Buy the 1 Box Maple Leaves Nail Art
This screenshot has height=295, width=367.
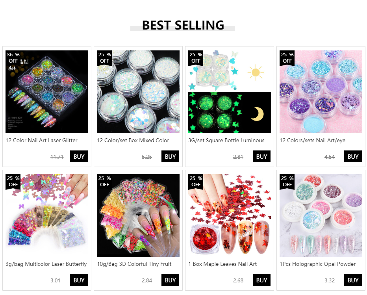[x=261, y=280]
